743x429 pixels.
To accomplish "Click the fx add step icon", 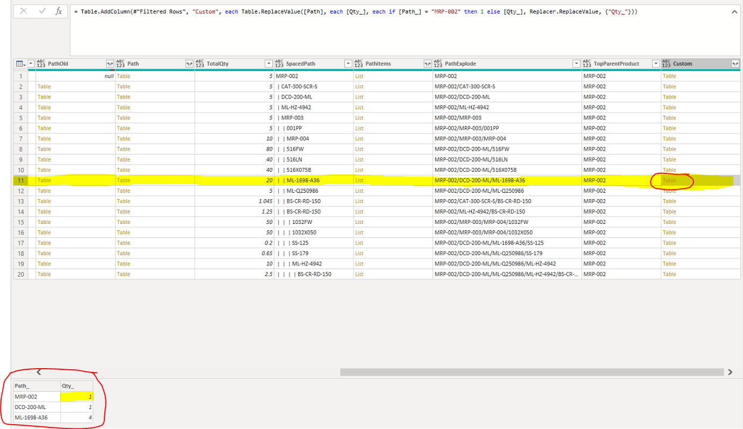I will click(x=59, y=11).
